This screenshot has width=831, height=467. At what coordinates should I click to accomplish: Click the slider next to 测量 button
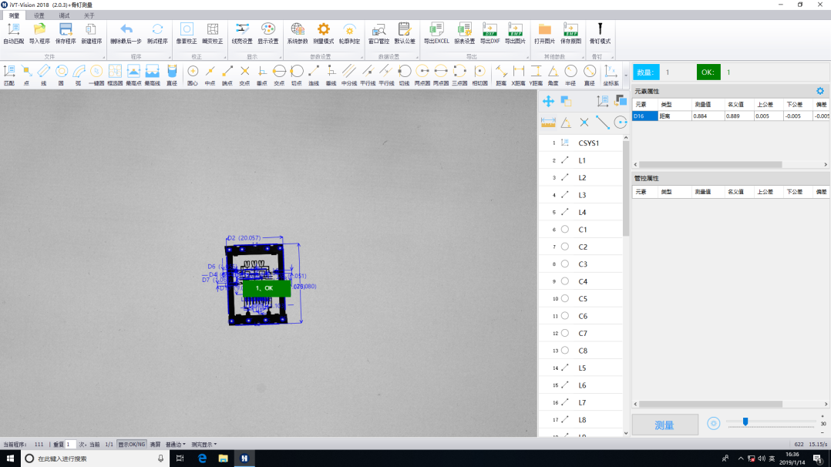745,422
